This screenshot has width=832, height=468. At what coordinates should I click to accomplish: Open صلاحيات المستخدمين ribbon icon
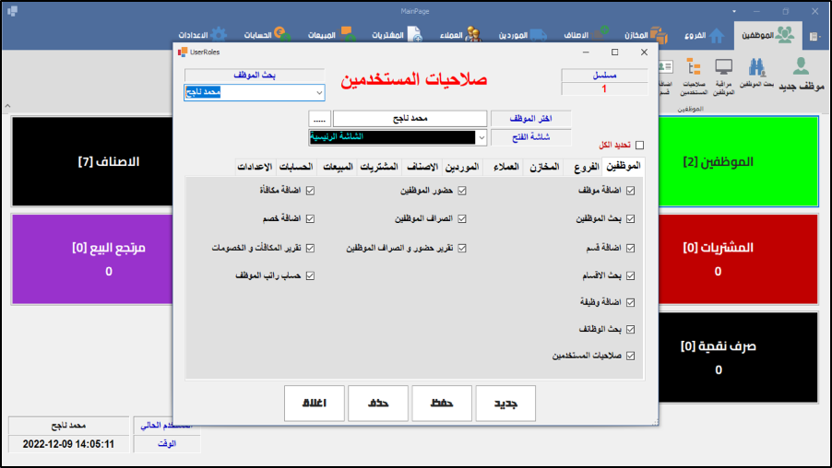[x=695, y=73]
